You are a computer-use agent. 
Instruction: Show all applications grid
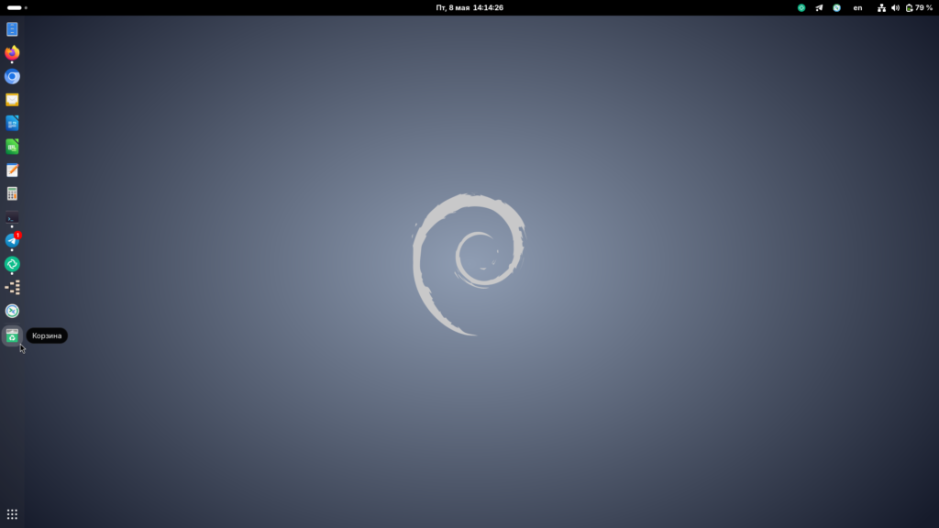12,514
